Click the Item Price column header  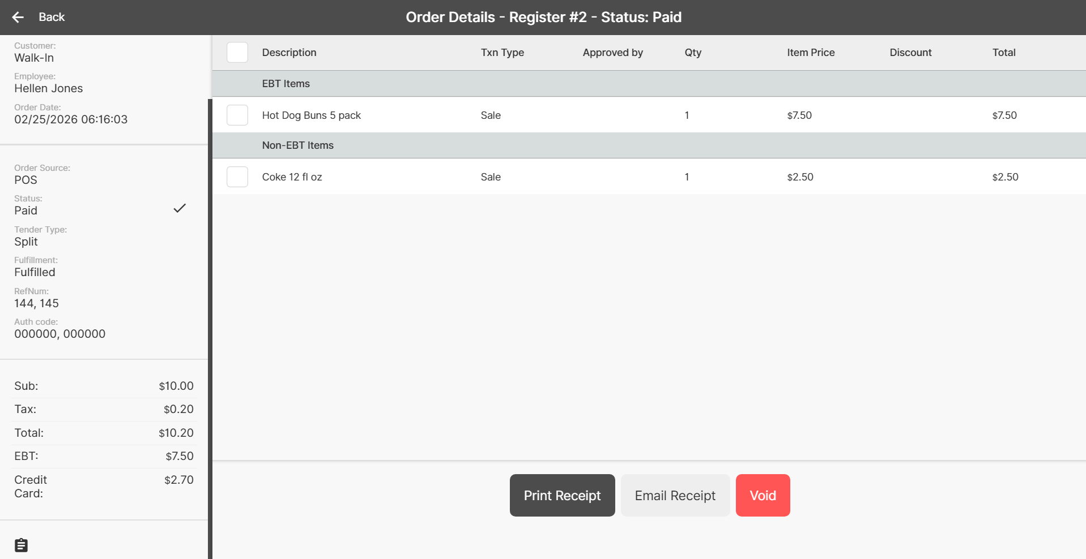pos(810,53)
